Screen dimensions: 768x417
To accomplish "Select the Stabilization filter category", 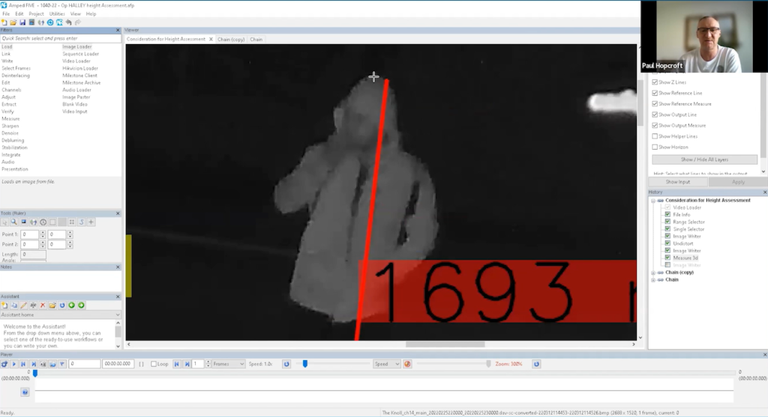I will [14, 147].
